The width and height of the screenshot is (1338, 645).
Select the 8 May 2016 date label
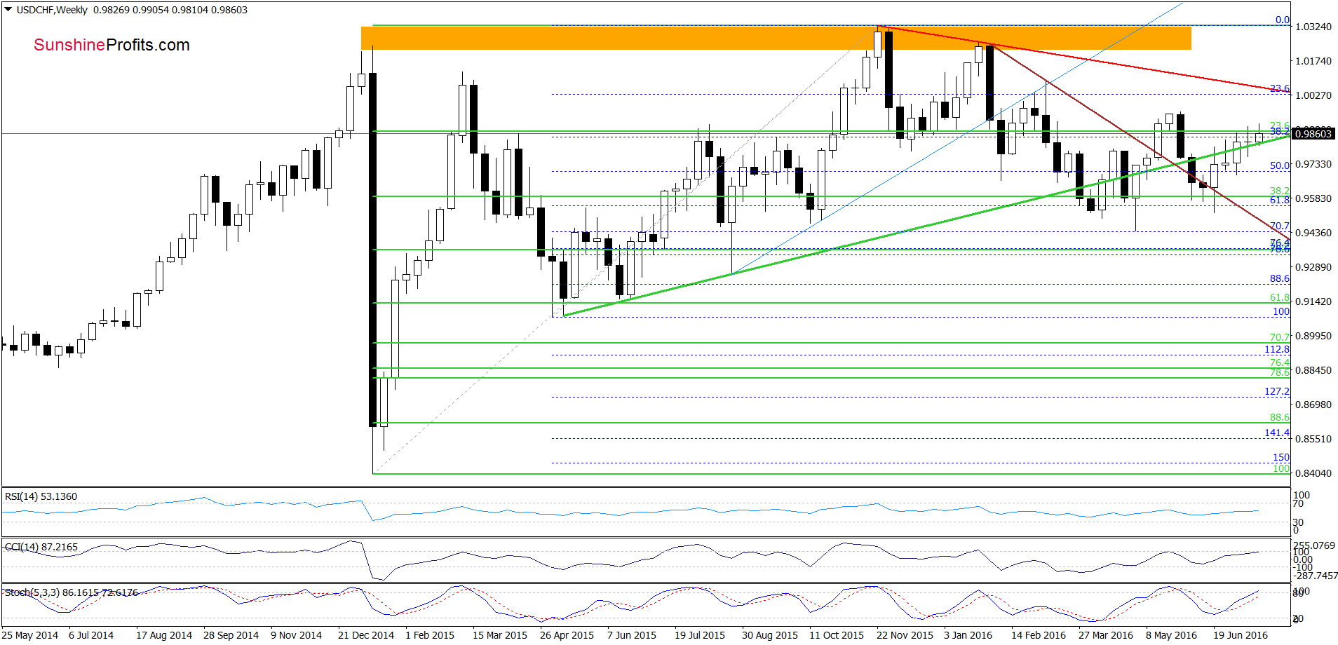(1172, 635)
